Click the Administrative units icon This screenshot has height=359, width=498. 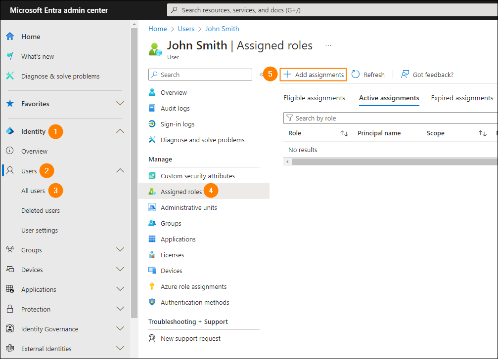click(x=152, y=207)
